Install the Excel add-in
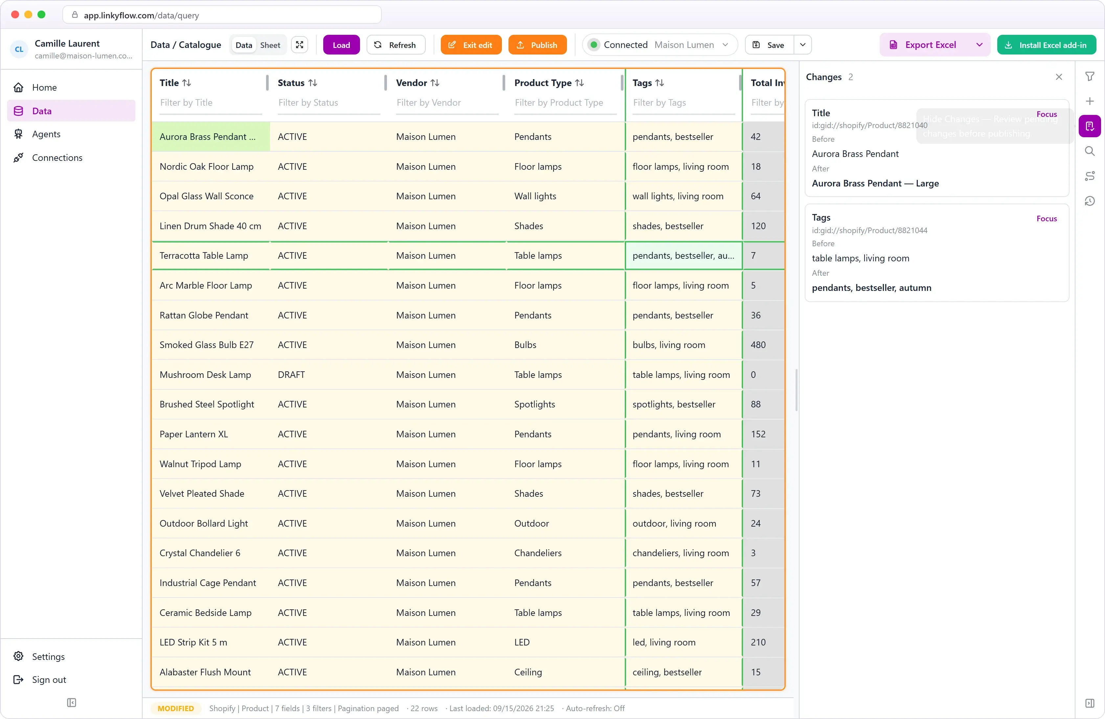The image size is (1105, 719). tap(1047, 45)
